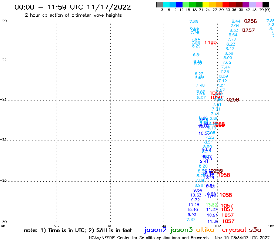Click the wave height value '8.00'
274x241 pixels.
coord(228,58)
